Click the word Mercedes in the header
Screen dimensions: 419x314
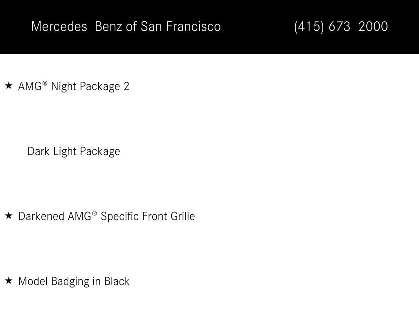coord(59,27)
